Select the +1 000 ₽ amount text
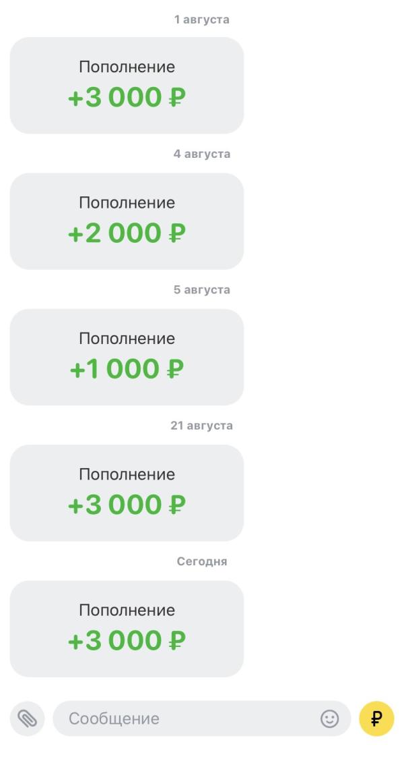 [x=127, y=368]
